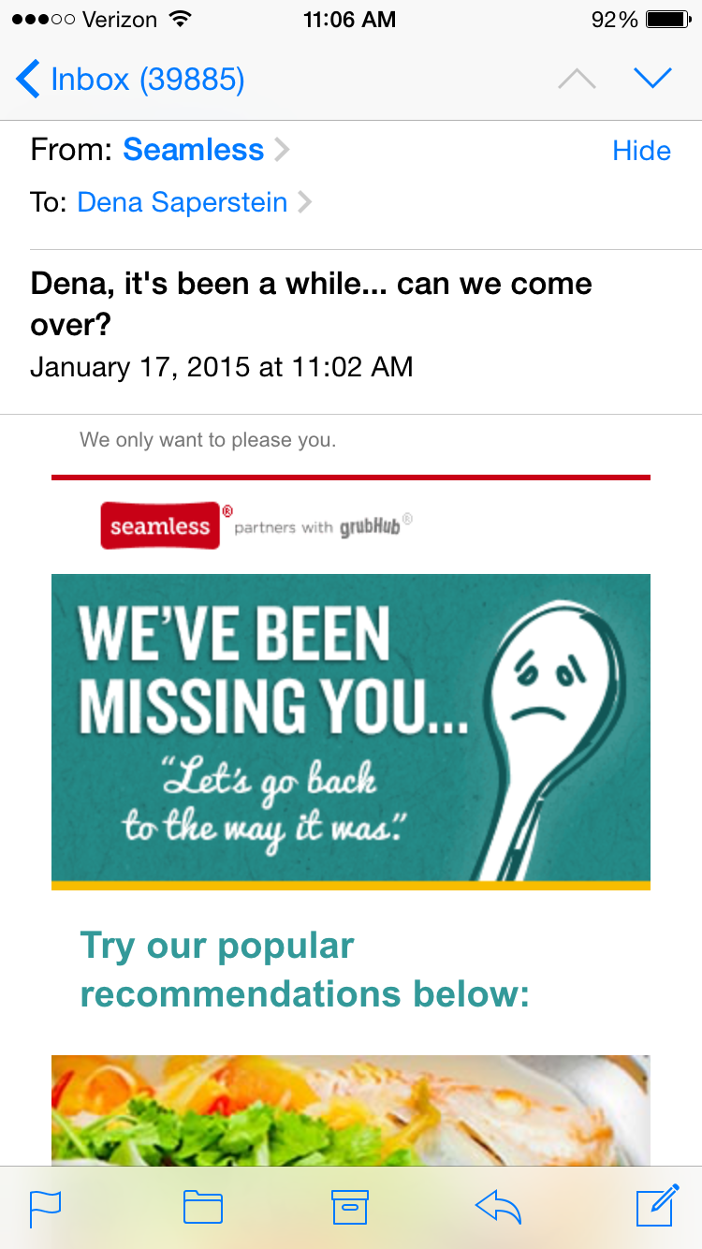Return to Inbox (39885)

pos(147,80)
